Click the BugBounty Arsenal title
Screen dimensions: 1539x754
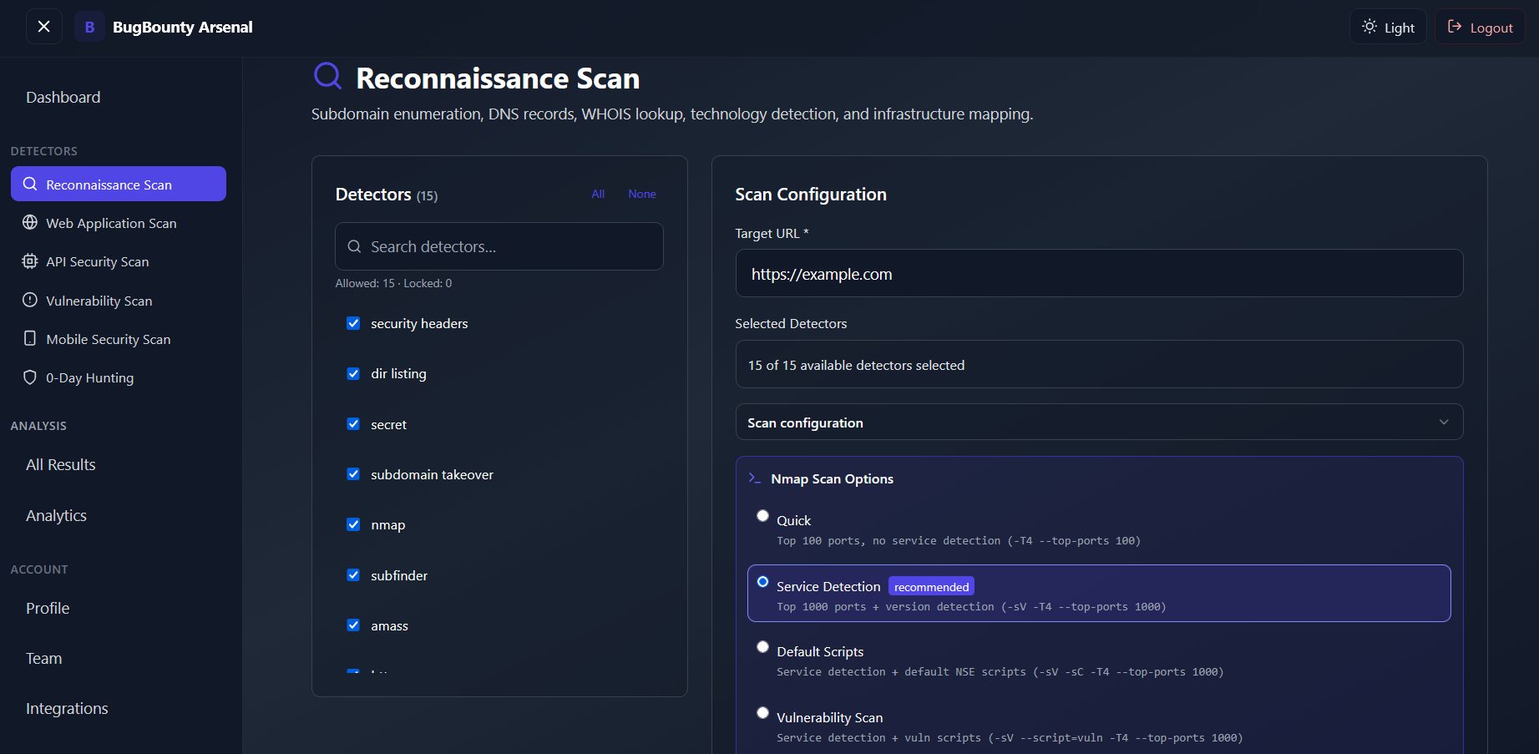click(x=183, y=27)
